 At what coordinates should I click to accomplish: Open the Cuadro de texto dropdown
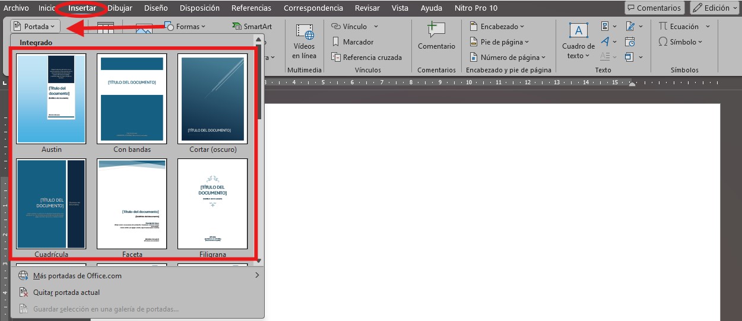pyautogui.click(x=578, y=42)
